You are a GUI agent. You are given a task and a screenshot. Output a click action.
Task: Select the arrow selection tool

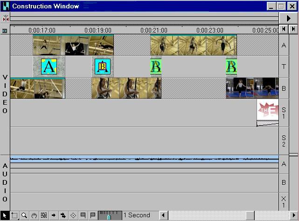(5, 215)
